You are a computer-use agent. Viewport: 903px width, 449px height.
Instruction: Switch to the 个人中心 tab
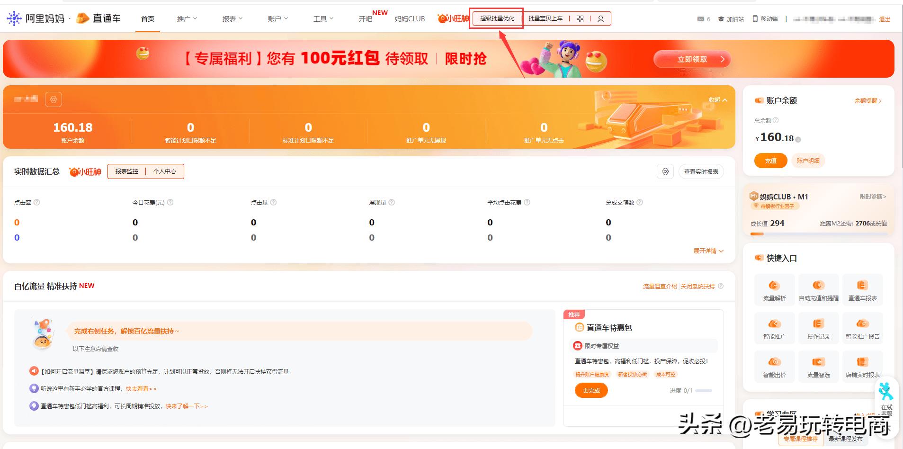pos(165,171)
